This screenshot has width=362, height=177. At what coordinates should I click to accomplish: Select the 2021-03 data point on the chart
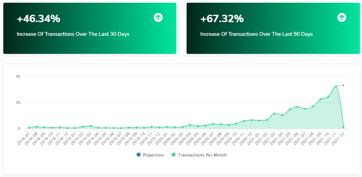coord(274,114)
